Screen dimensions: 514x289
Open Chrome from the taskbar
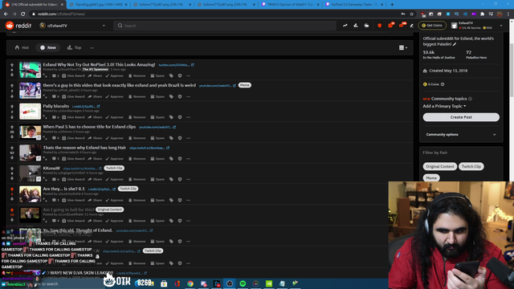tap(190, 283)
